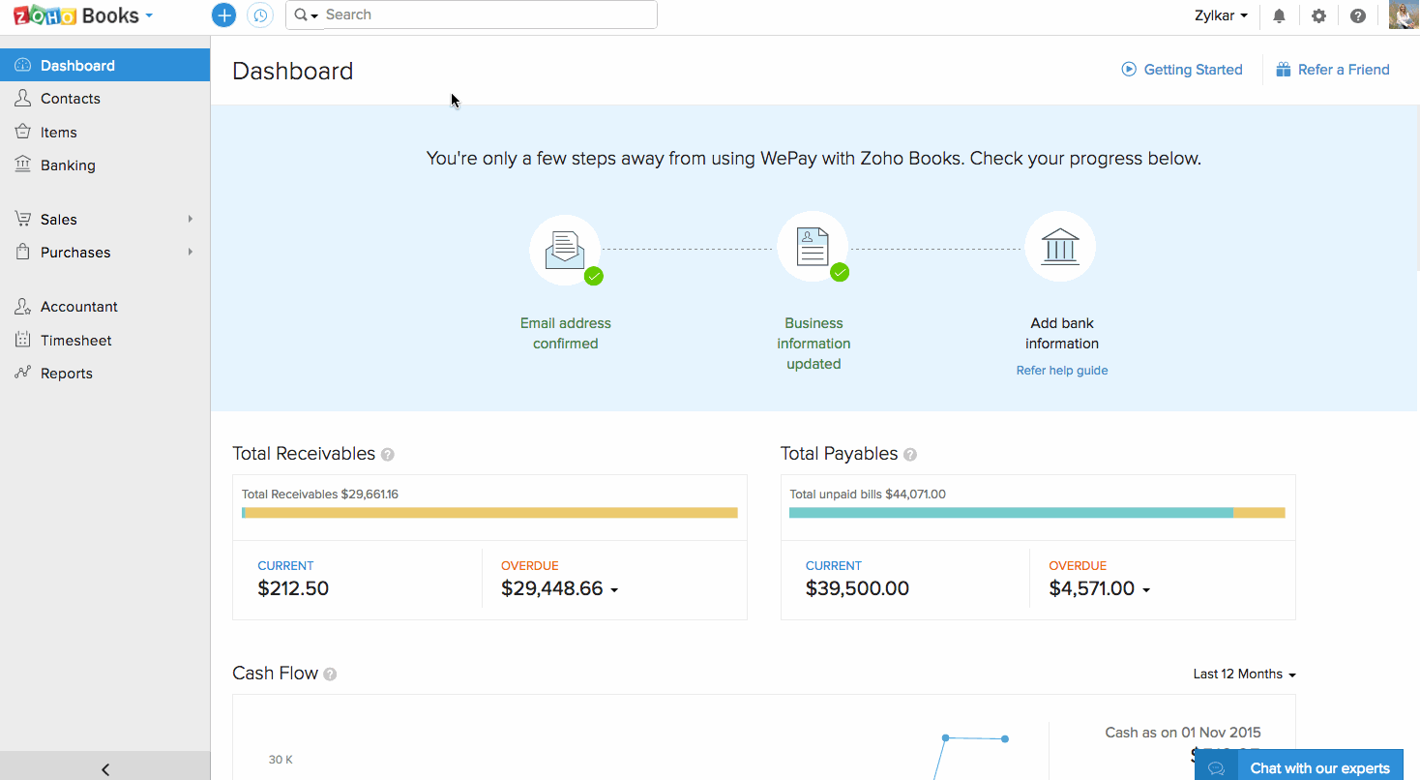Click the blue quick create plus icon
Viewport: 1420px width, 780px height.
[x=223, y=15]
